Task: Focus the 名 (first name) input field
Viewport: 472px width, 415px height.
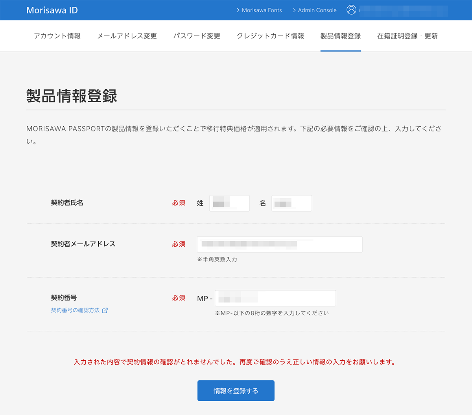Action: click(x=291, y=203)
